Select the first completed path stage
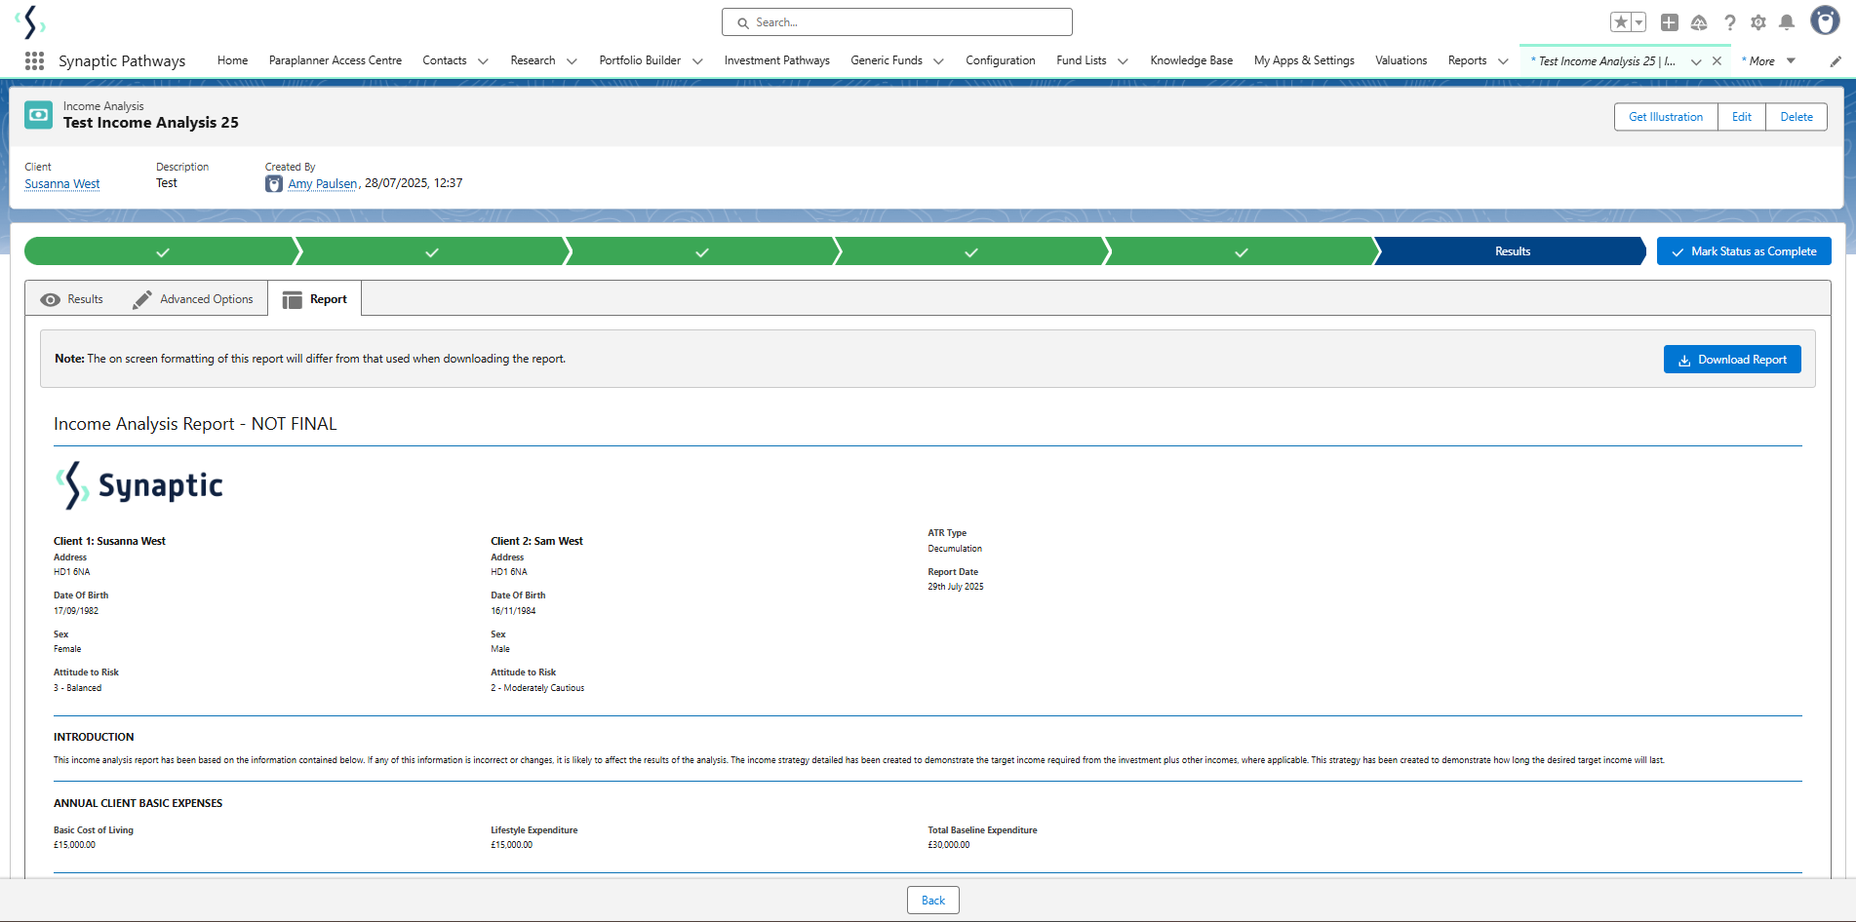 [x=162, y=251]
